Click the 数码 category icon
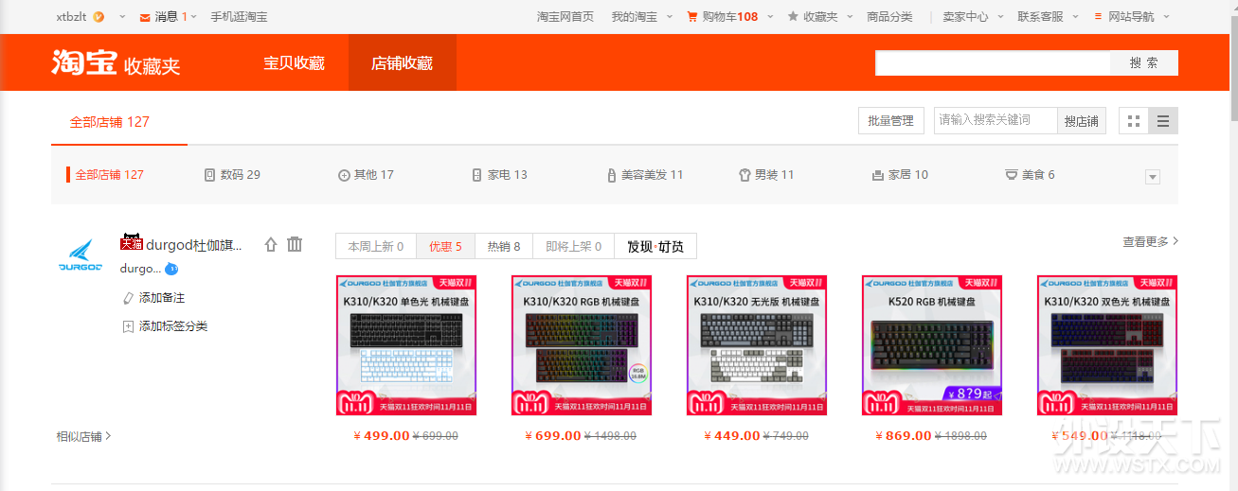This screenshot has height=491, width=1238. (x=210, y=175)
